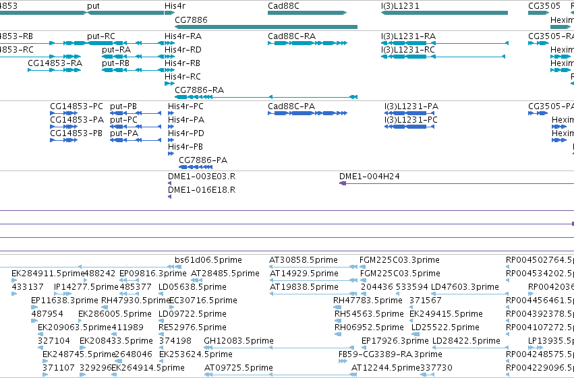574x378 pixels.
Task: Click EST bs61d06.5prime
Action: point(178,267)
